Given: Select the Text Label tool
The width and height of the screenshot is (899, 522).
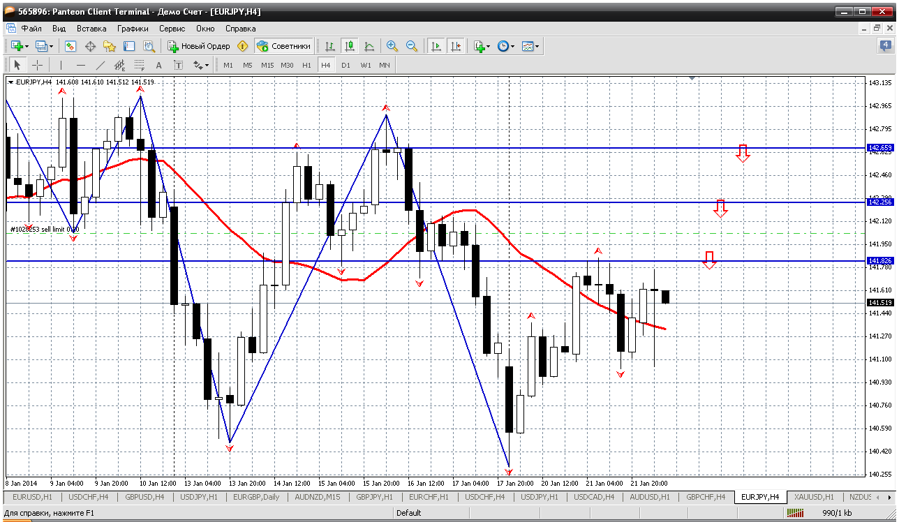Looking at the screenshot, I should click(178, 65).
